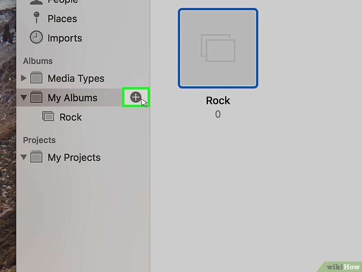The height and width of the screenshot is (272, 362).
Task: Click the My Projects folder icon
Action: click(x=36, y=157)
